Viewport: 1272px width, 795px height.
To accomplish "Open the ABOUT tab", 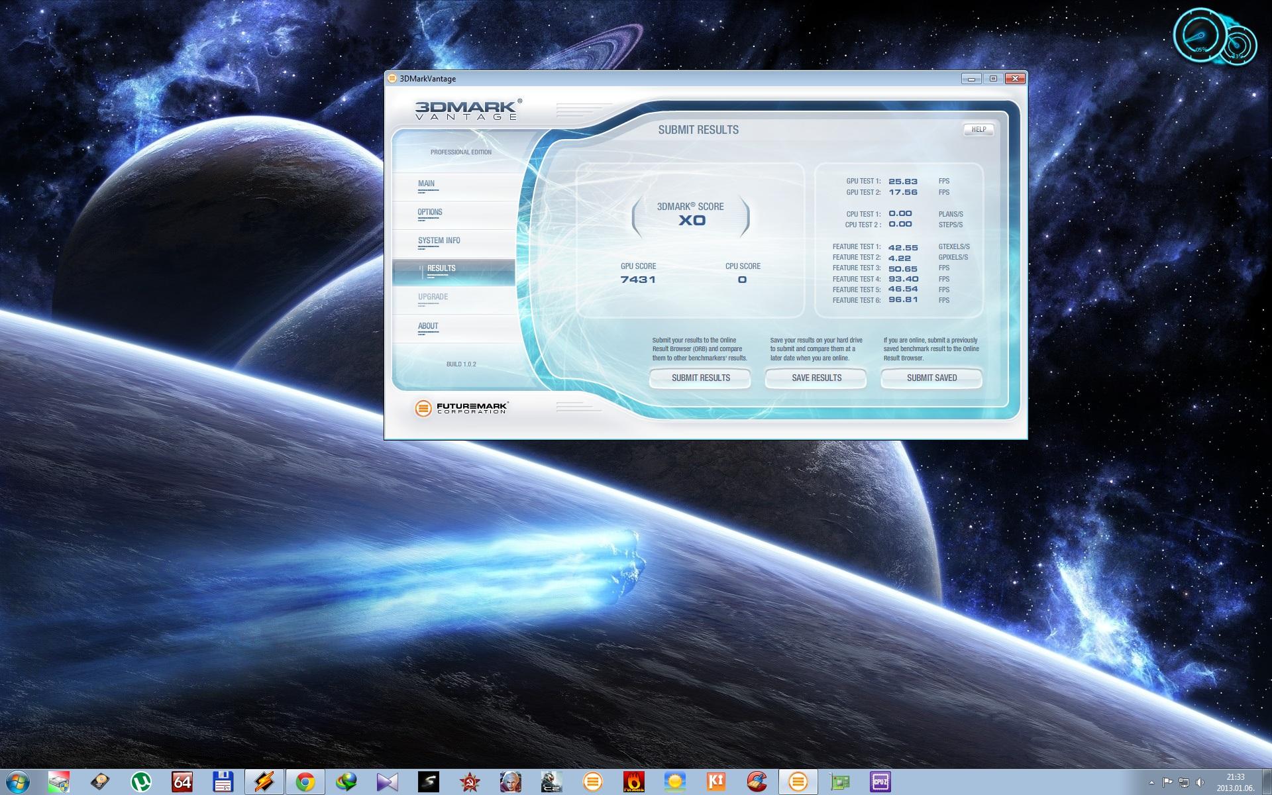I will point(454,329).
